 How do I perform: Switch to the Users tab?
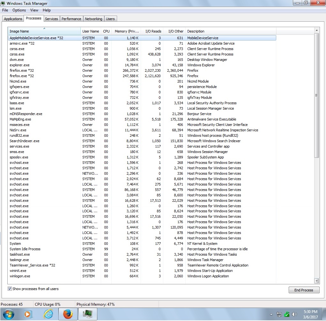click(110, 19)
